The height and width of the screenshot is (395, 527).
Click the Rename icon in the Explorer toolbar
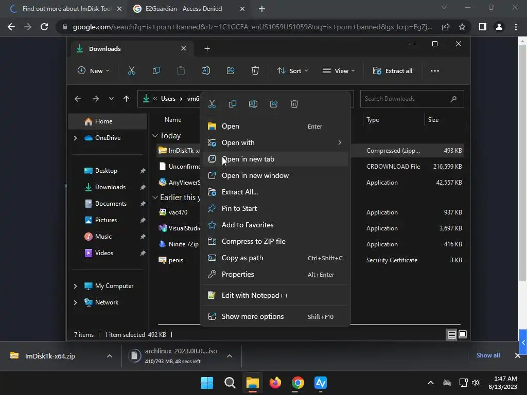[206, 70]
